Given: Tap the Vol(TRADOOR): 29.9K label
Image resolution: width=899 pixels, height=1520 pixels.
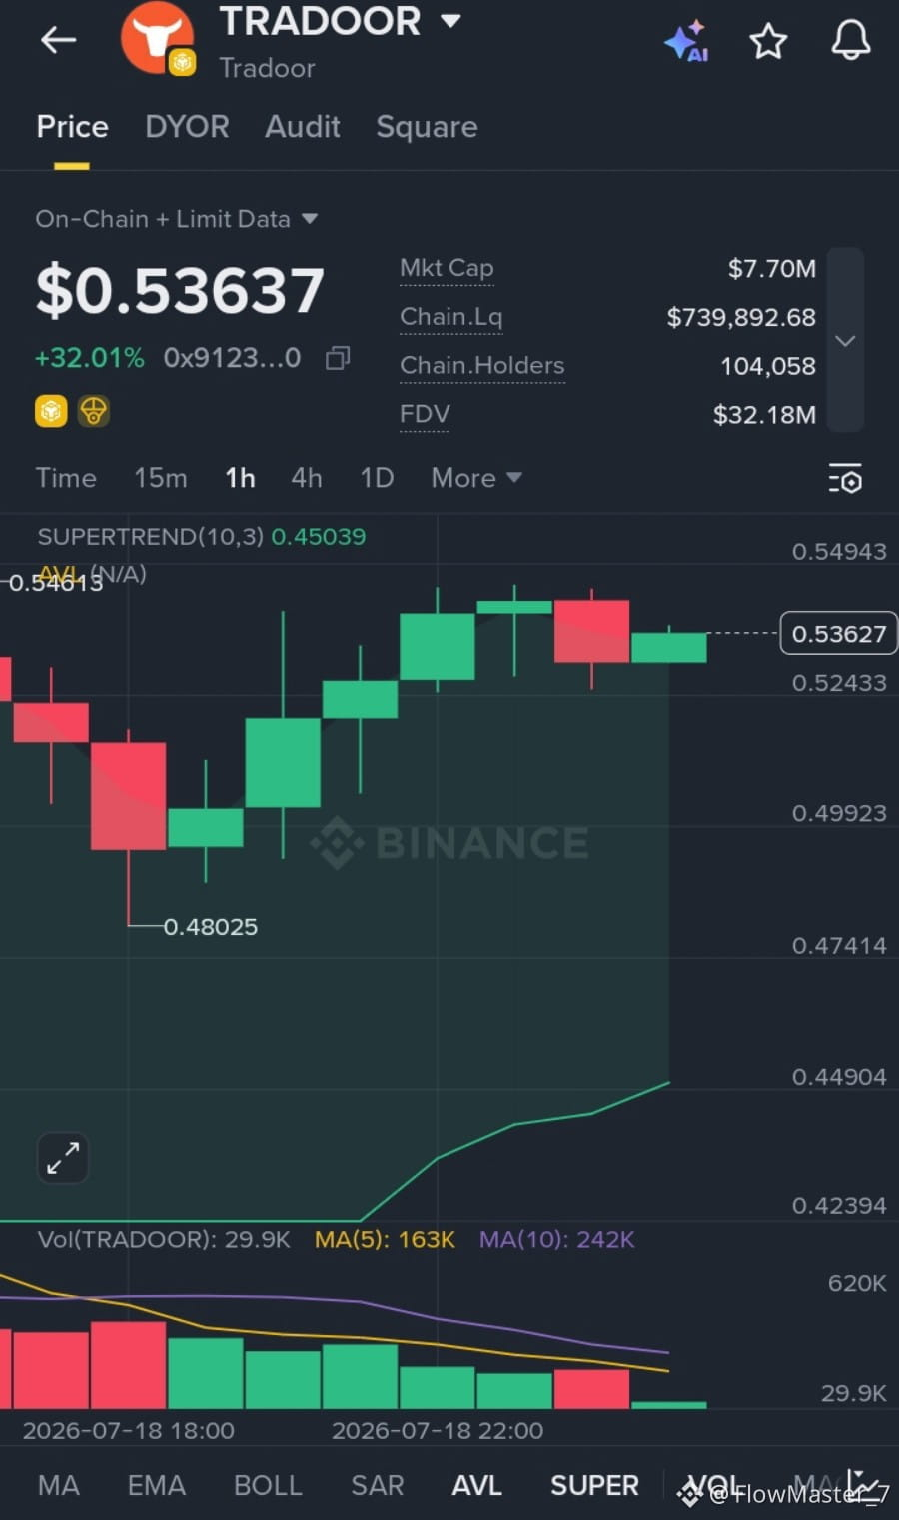Looking at the screenshot, I should tap(164, 1240).
